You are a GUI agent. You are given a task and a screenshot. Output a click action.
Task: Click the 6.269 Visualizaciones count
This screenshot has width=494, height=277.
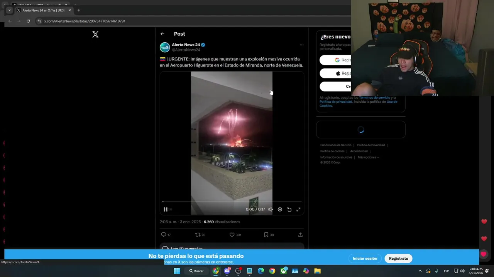222,222
